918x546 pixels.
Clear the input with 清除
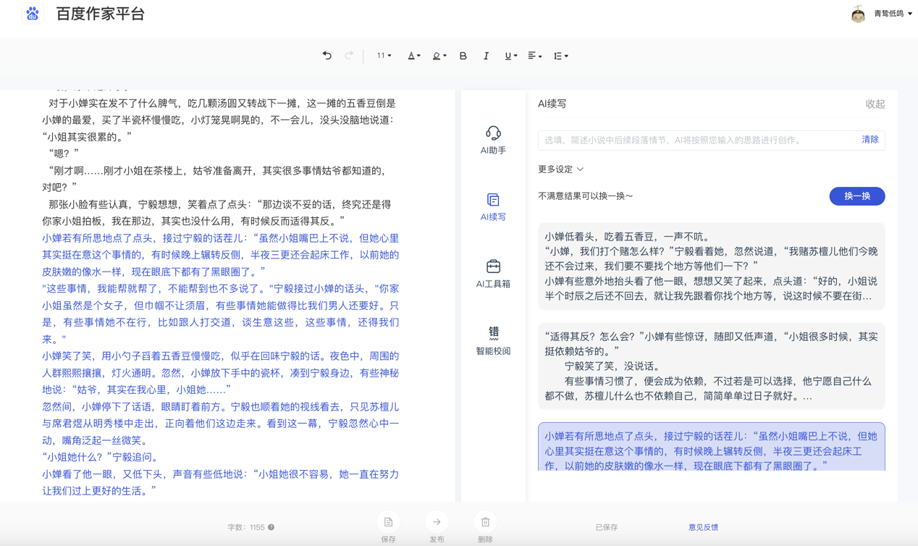870,140
